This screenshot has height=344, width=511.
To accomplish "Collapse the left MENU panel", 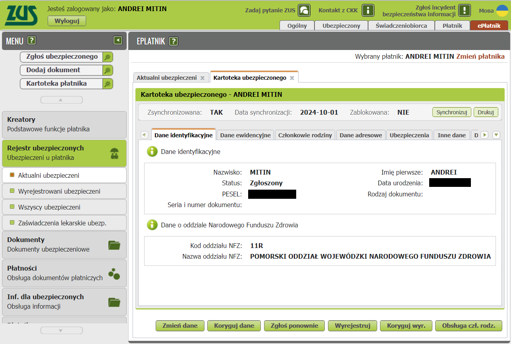I will [x=118, y=40].
